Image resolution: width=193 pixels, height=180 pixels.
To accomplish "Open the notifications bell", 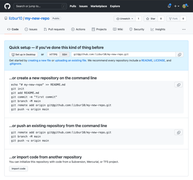I will [169, 6].
